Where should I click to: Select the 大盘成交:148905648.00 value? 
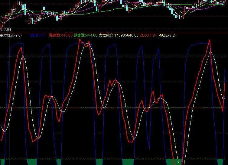click(119, 35)
